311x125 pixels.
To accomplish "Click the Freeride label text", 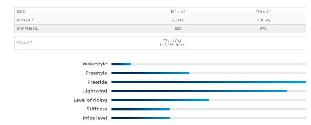I will click(x=97, y=82).
